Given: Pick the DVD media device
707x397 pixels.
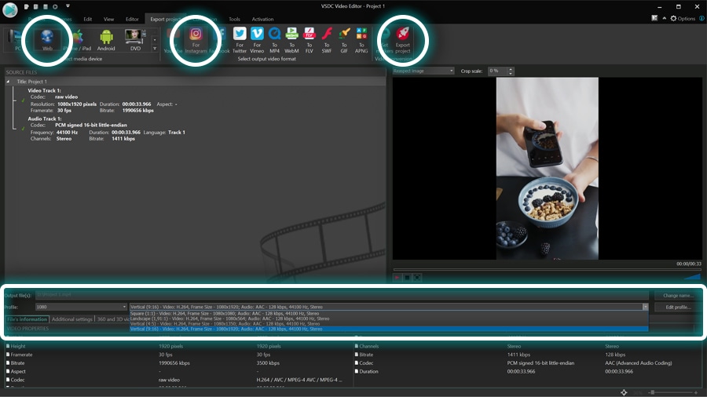Looking at the screenshot, I should click(135, 40).
